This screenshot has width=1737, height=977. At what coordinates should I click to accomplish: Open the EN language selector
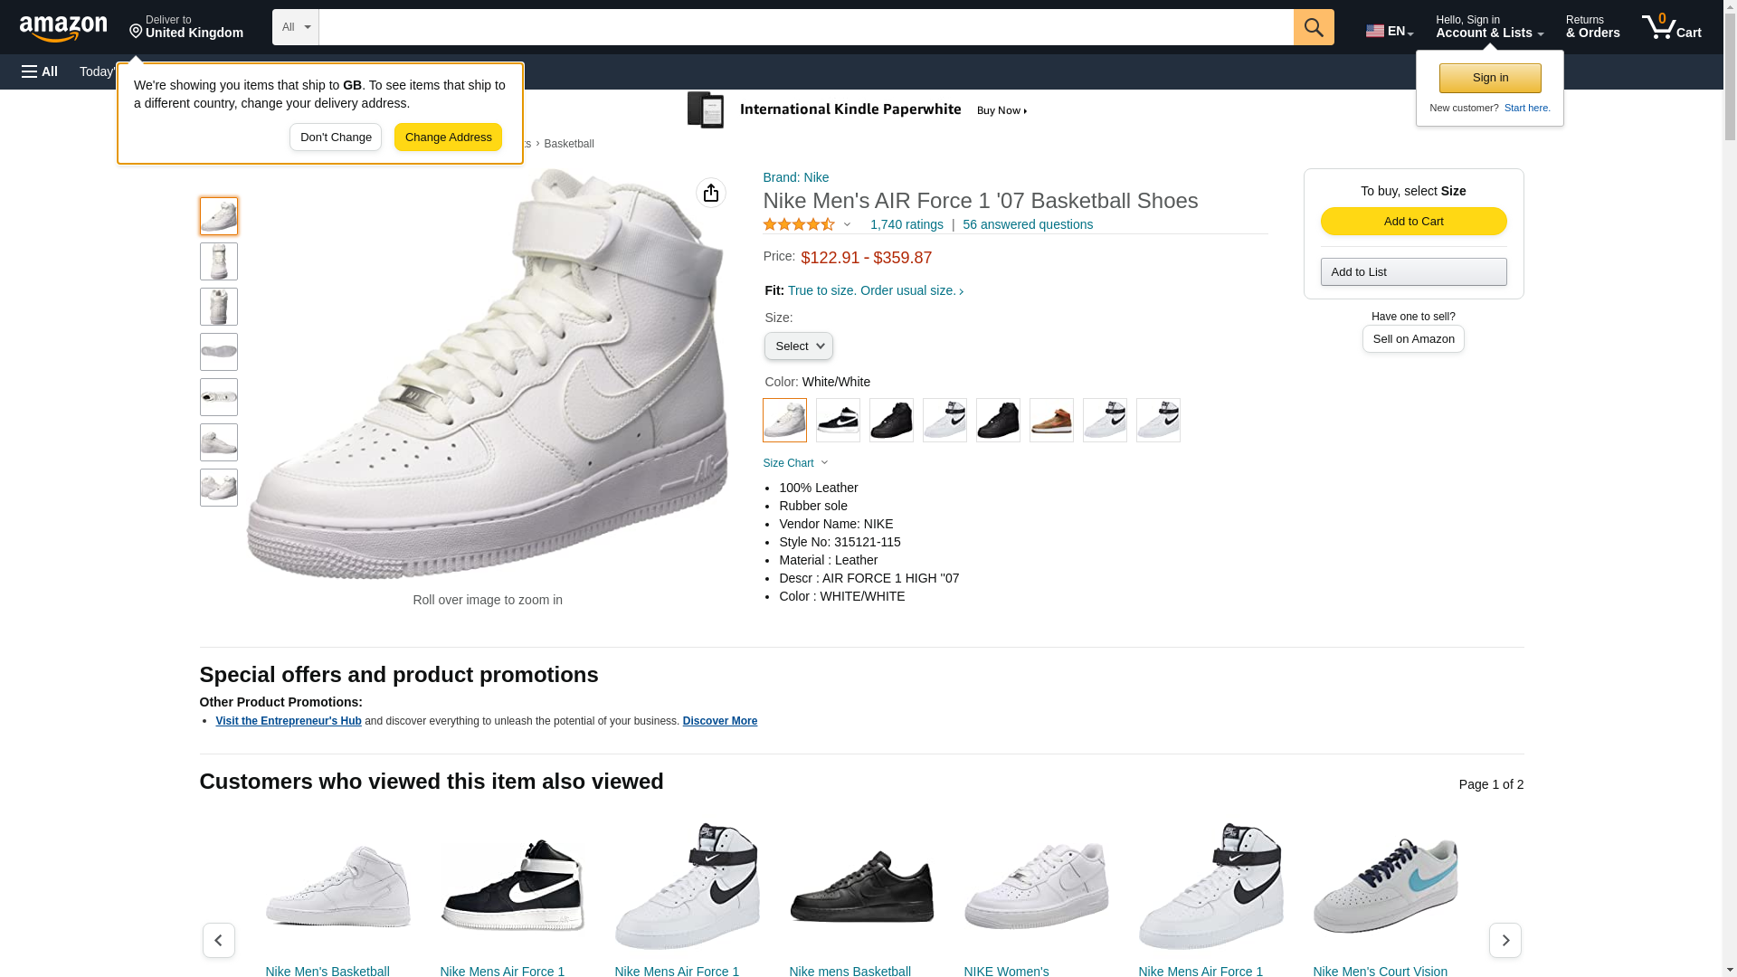[x=1390, y=31]
